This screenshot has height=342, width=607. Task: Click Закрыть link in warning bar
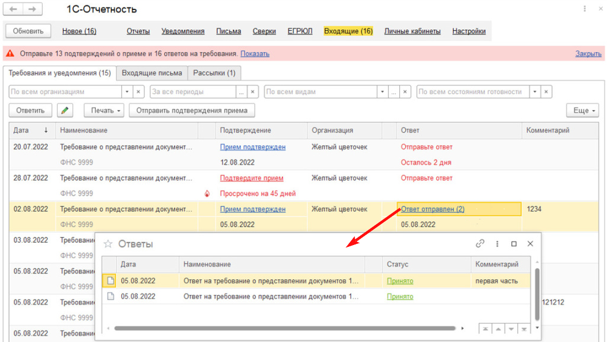588,54
